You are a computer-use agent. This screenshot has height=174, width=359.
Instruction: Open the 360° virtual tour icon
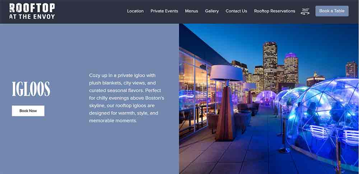[x=305, y=11]
